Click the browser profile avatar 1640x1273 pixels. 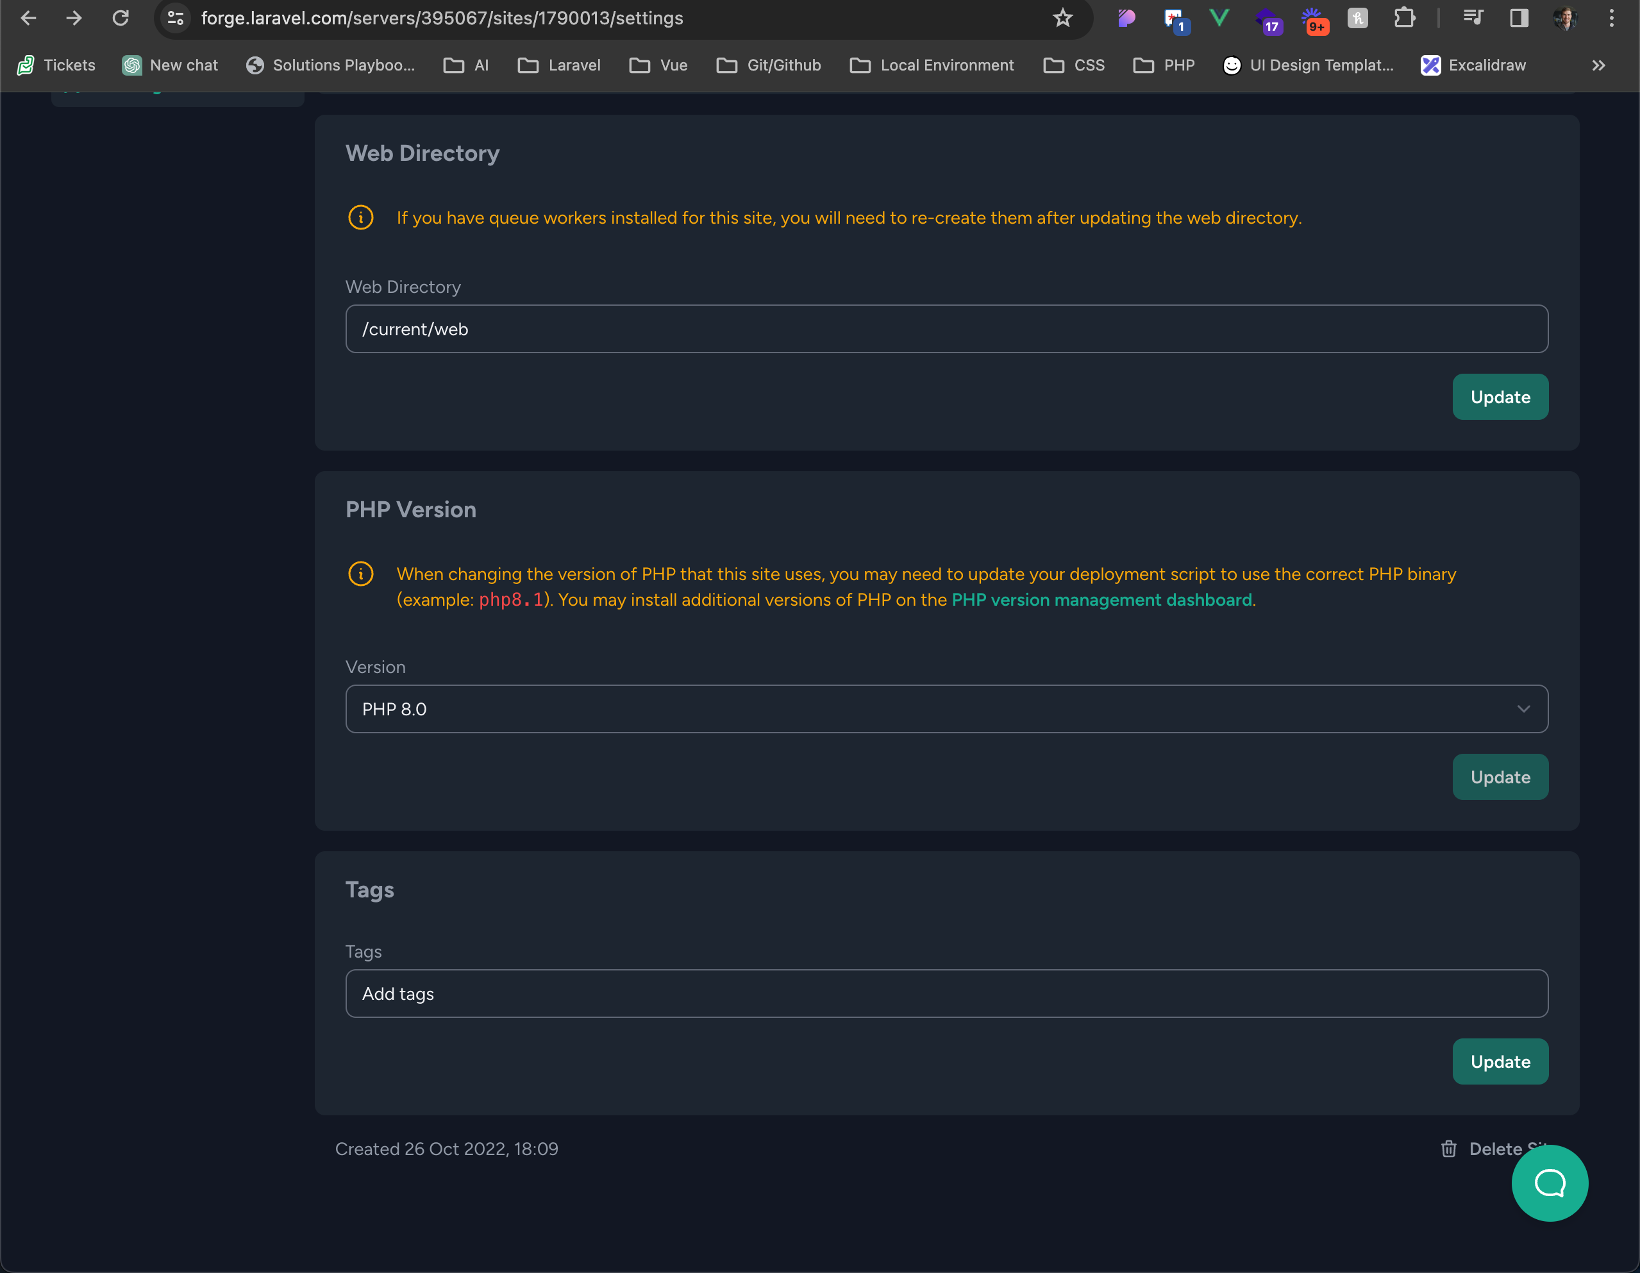click(x=1564, y=18)
